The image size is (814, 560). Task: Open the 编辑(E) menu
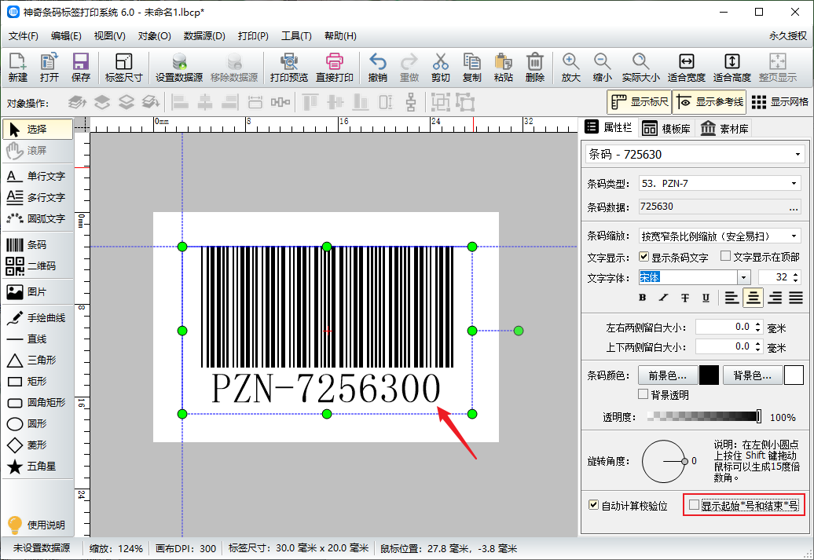[x=66, y=36]
